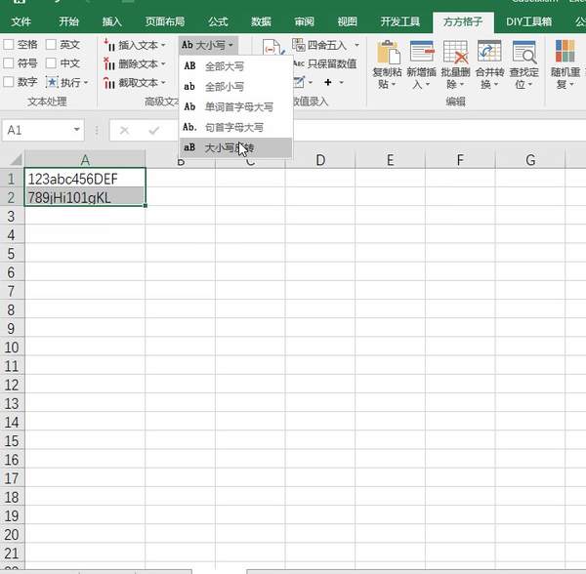Click the 查找定位 (find and locate) icon
586x574 pixels.
click(x=523, y=54)
